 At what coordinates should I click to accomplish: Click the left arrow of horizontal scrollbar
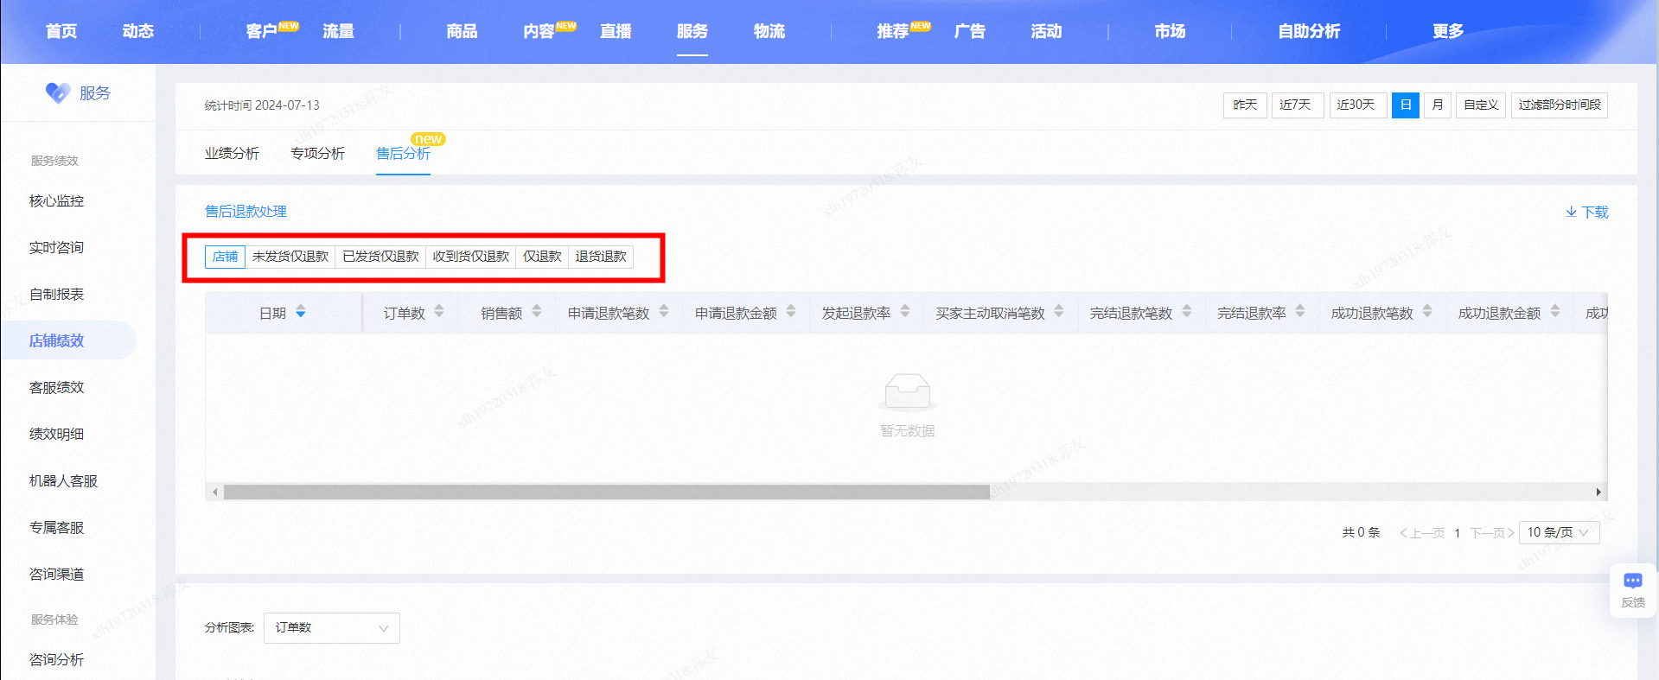pos(214,492)
